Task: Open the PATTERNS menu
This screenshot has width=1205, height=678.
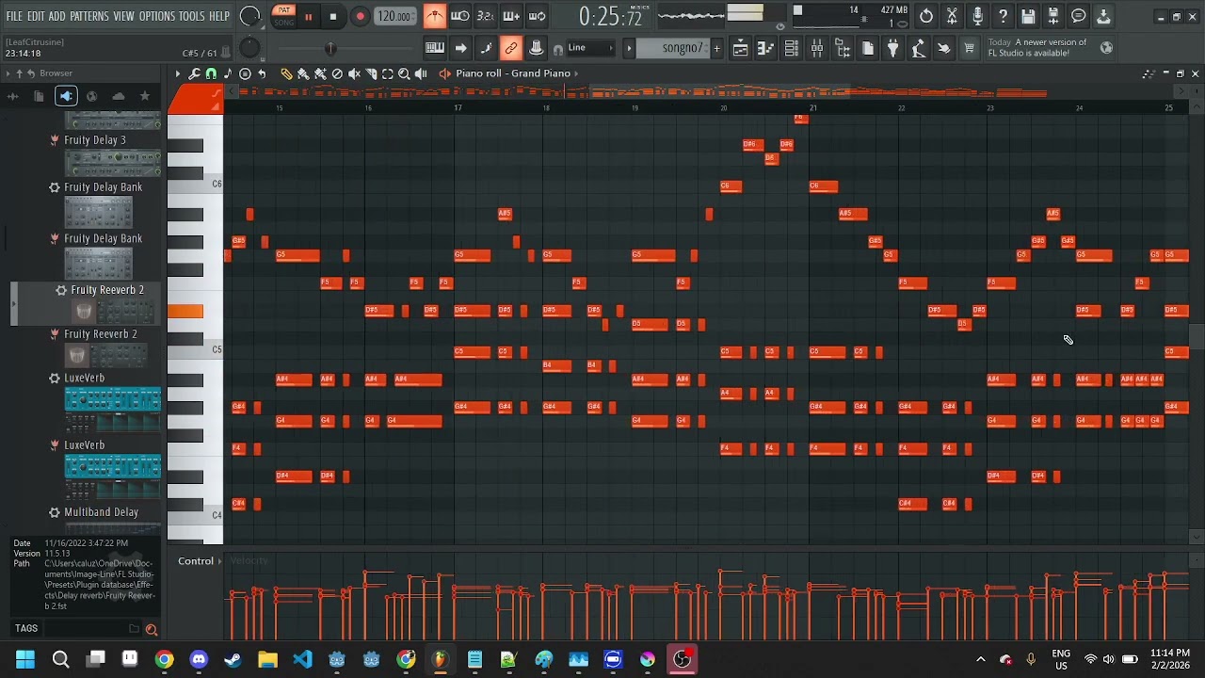Action: (89, 16)
